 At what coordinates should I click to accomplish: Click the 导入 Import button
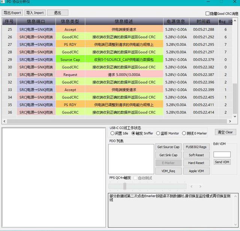click(35, 13)
